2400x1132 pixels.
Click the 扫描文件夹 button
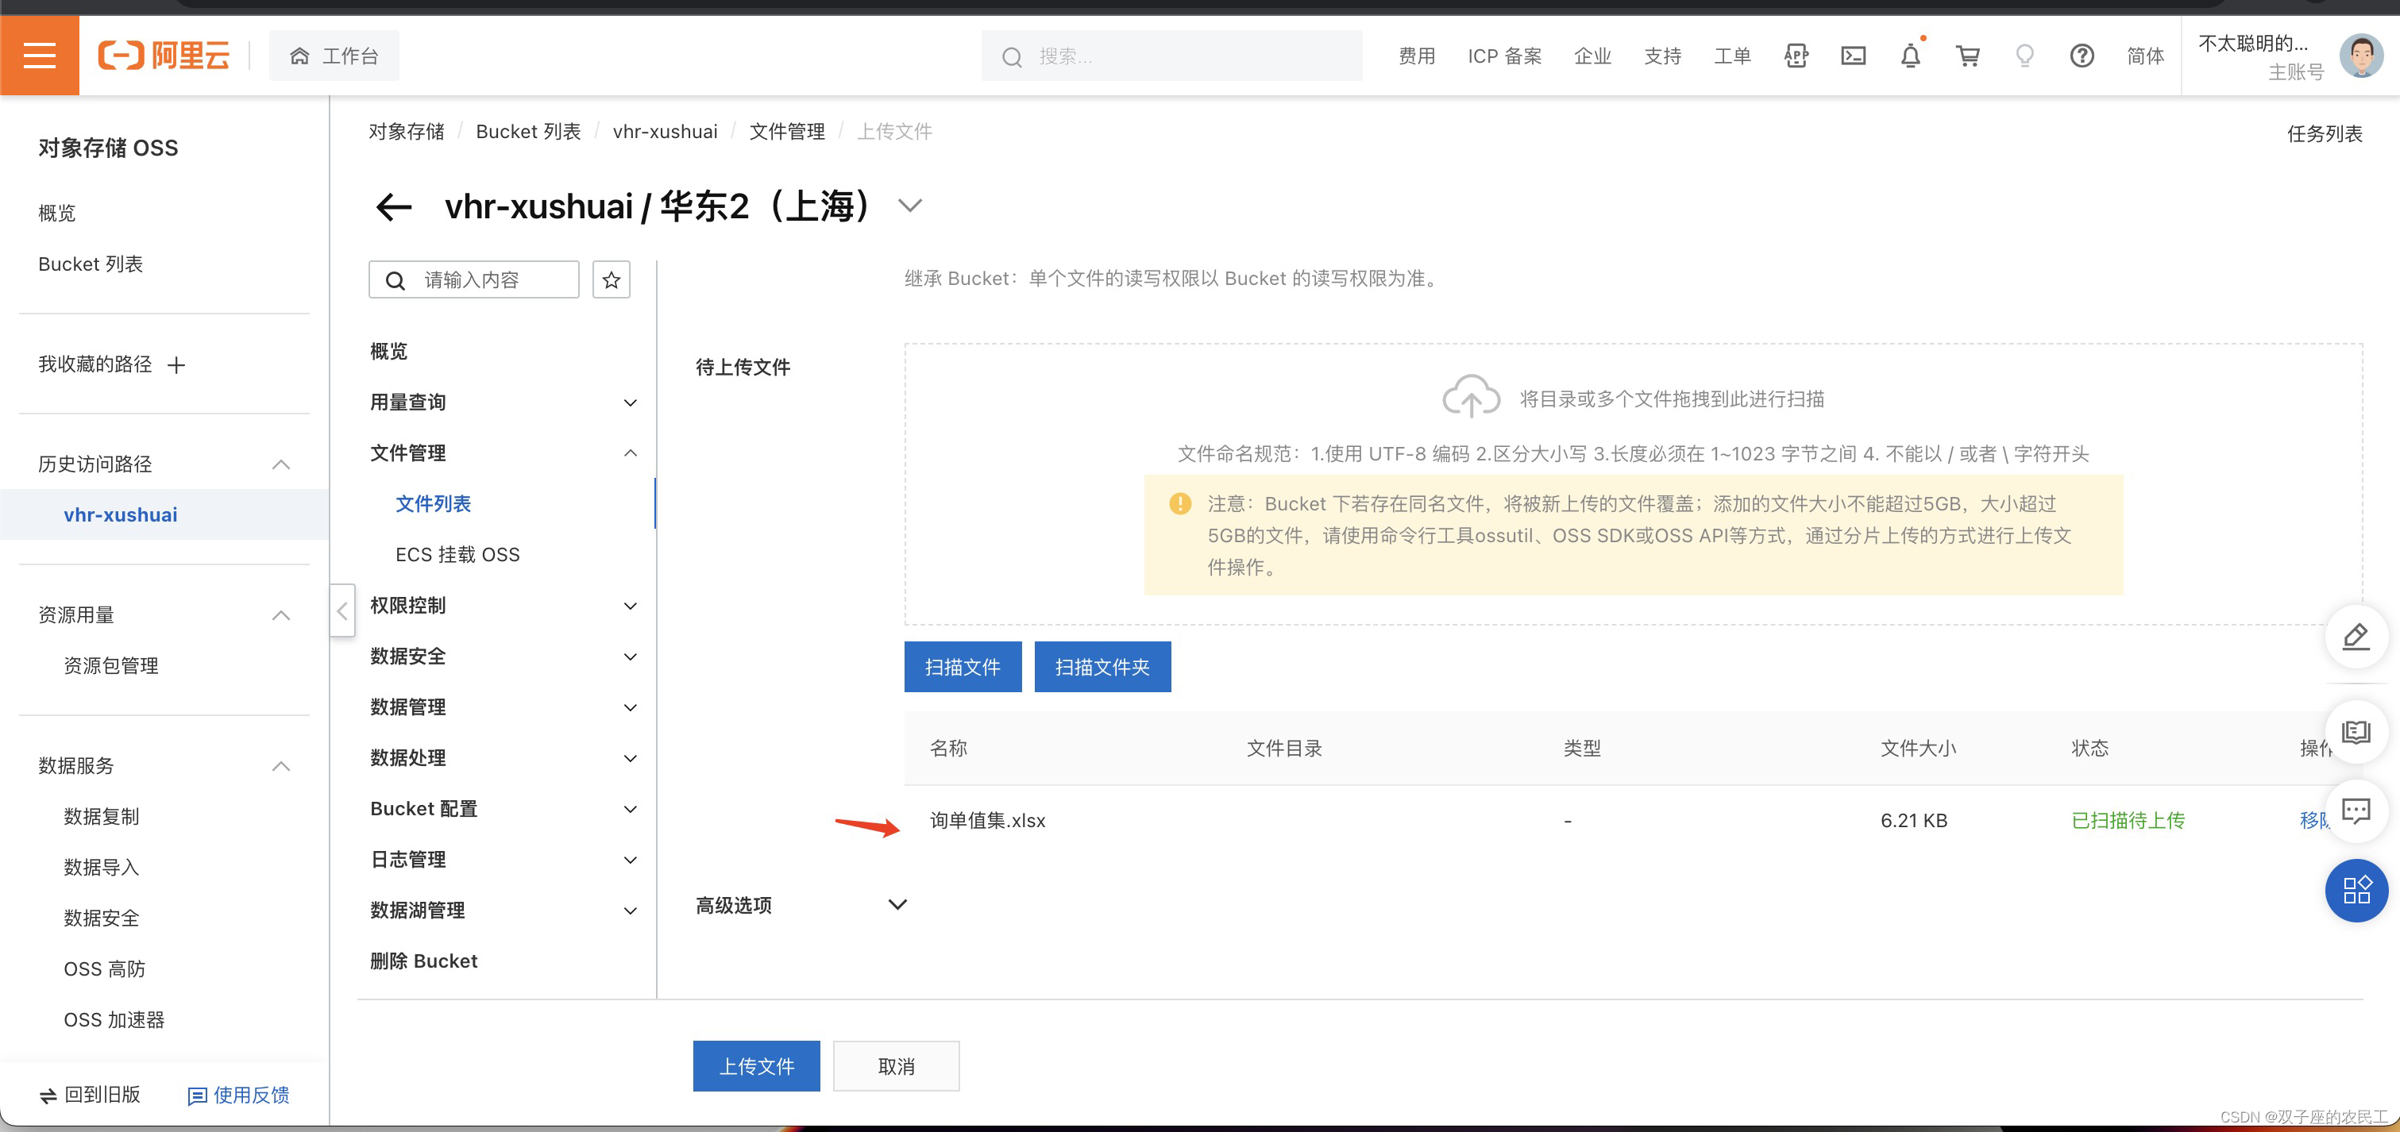pyautogui.click(x=1102, y=667)
